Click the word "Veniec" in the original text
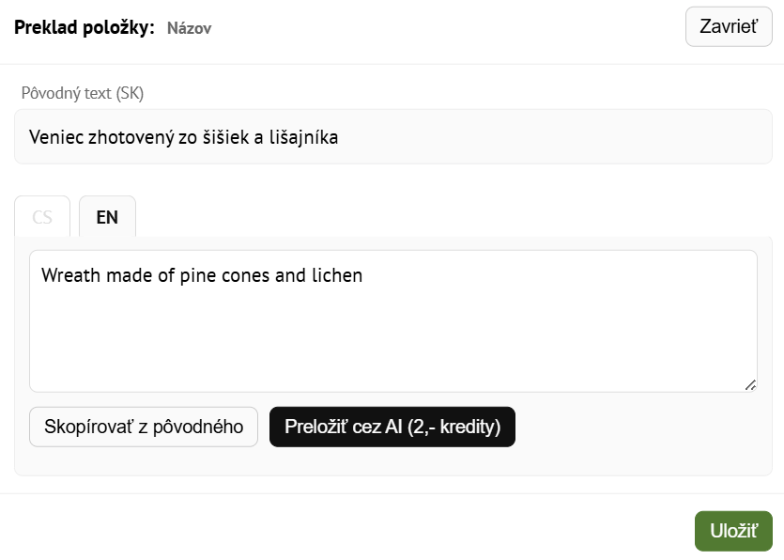This screenshot has width=784, height=560. pos(55,137)
